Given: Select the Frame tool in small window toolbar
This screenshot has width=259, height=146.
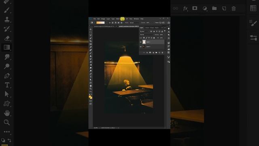Looking at the screenshot, I should pyautogui.click(x=91, y=44).
